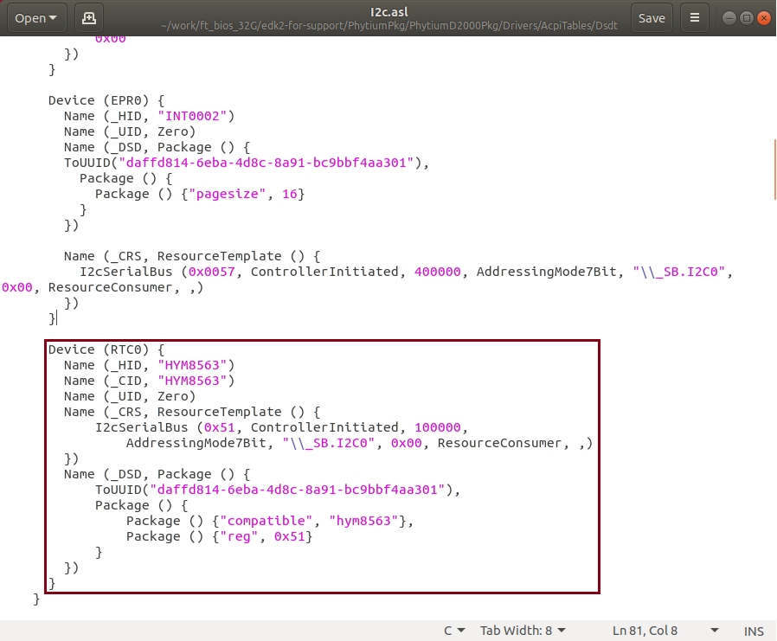This screenshot has height=641, width=777.
Task: Close the gedit window
Action: [x=764, y=18]
